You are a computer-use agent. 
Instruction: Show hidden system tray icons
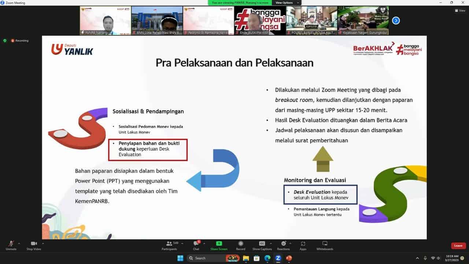[x=417, y=258]
